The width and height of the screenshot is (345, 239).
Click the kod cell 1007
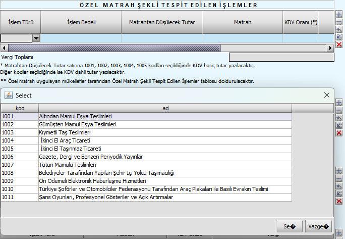pyautogui.click(x=20, y=165)
